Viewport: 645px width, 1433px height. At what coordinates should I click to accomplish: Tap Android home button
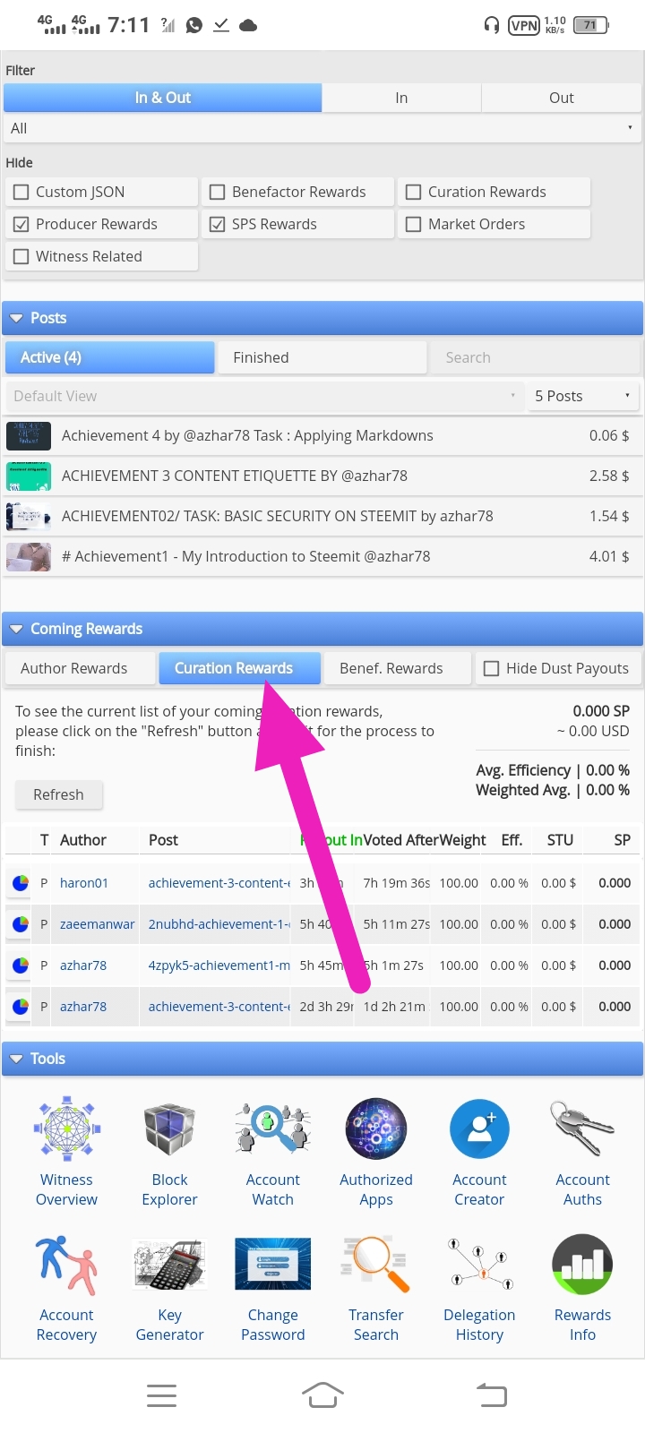[x=322, y=1394]
